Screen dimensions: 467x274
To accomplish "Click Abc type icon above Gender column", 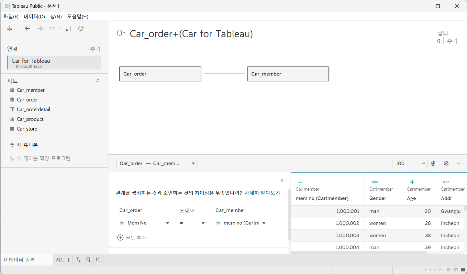I will click(x=375, y=182).
